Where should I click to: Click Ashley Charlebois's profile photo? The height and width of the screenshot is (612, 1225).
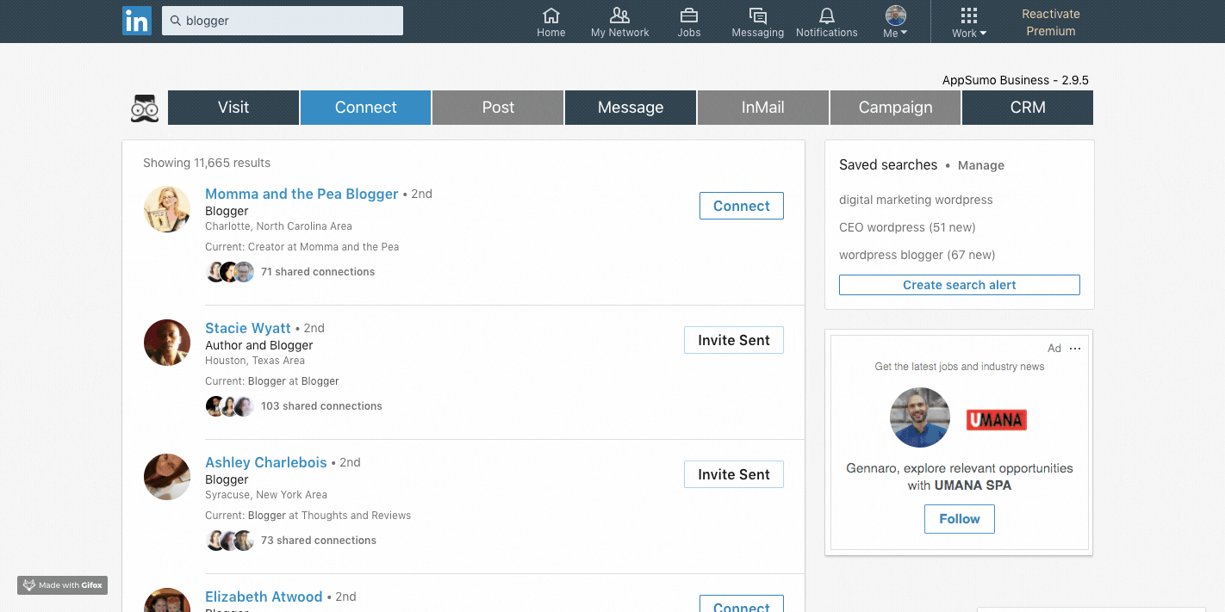click(x=167, y=478)
